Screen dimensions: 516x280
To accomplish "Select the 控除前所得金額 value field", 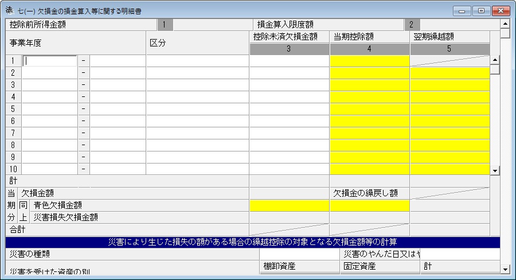I will click(x=213, y=24).
